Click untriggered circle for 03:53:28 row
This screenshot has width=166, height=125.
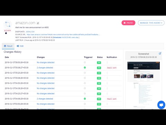85,104
